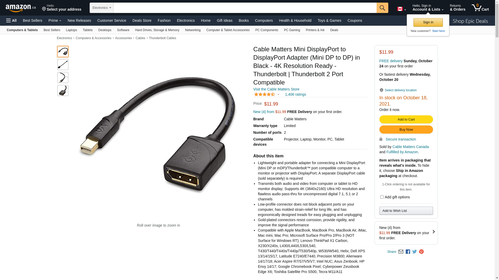The width and height of the screenshot is (499, 280).
Task: Open the shopping cart icon
Action: (x=480, y=8)
